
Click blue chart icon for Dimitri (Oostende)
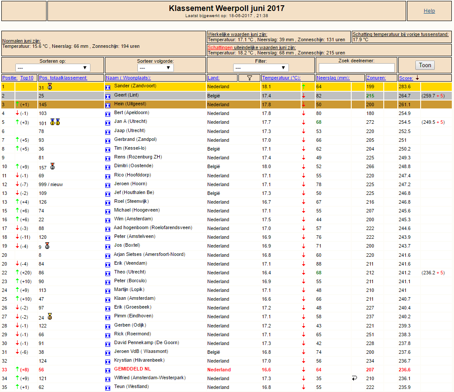pos(108,167)
